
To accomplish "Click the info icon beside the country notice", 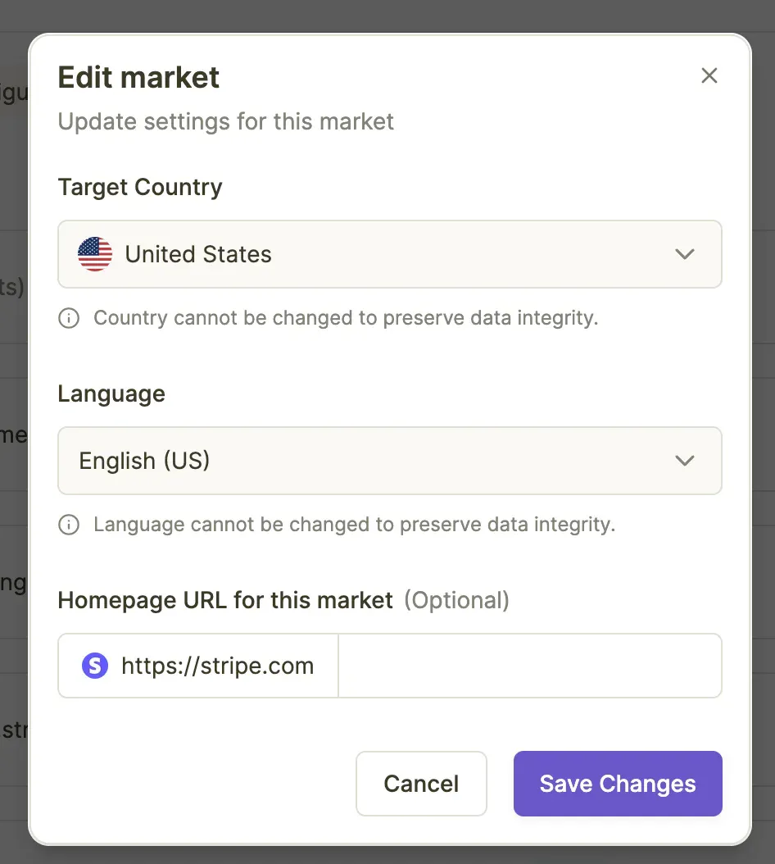I will tap(69, 318).
